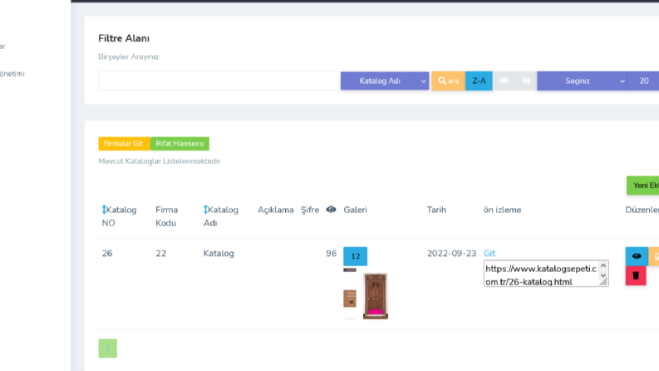The width and height of the screenshot is (659, 371).
Task: Click the ön izleme column header
Action: 502,210
